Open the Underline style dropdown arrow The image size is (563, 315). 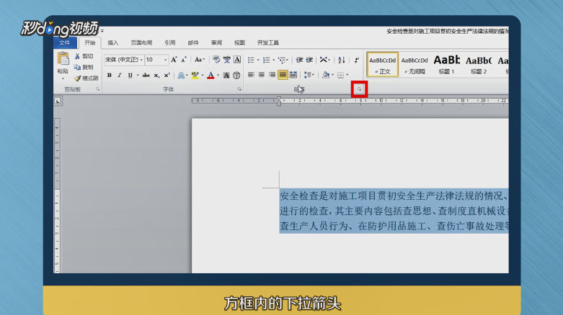[138, 76]
